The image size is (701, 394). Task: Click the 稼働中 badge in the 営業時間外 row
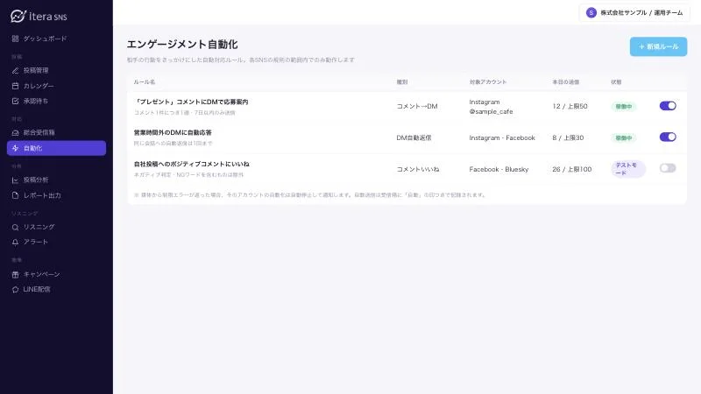pyautogui.click(x=624, y=137)
